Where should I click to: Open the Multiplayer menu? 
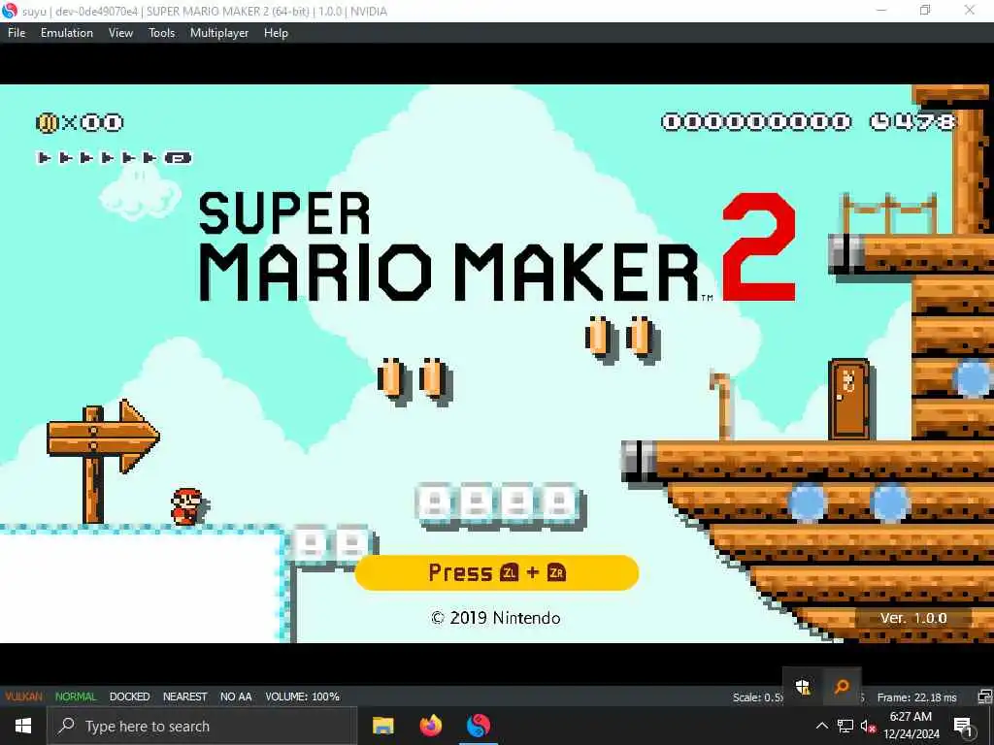(219, 33)
